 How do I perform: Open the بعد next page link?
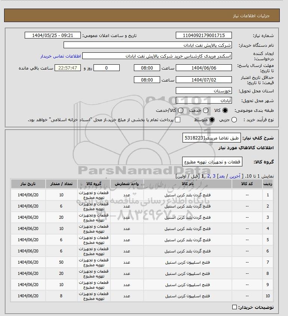[x=222, y=176]
